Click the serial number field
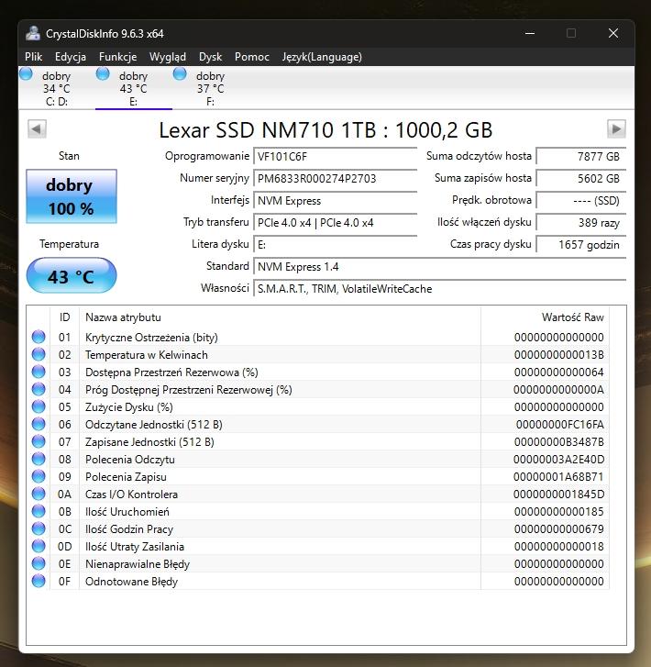Image resolution: width=651 pixels, height=667 pixels. coord(335,179)
